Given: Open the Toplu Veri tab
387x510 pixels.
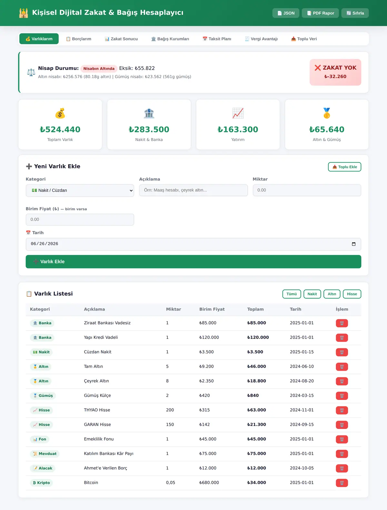Looking at the screenshot, I should 304,39.
